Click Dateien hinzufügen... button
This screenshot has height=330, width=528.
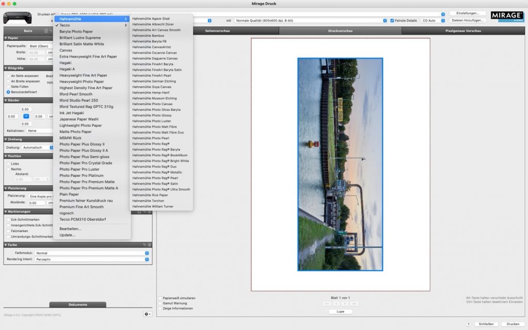(x=467, y=20)
